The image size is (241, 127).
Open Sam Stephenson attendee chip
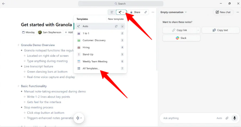coord(50,32)
